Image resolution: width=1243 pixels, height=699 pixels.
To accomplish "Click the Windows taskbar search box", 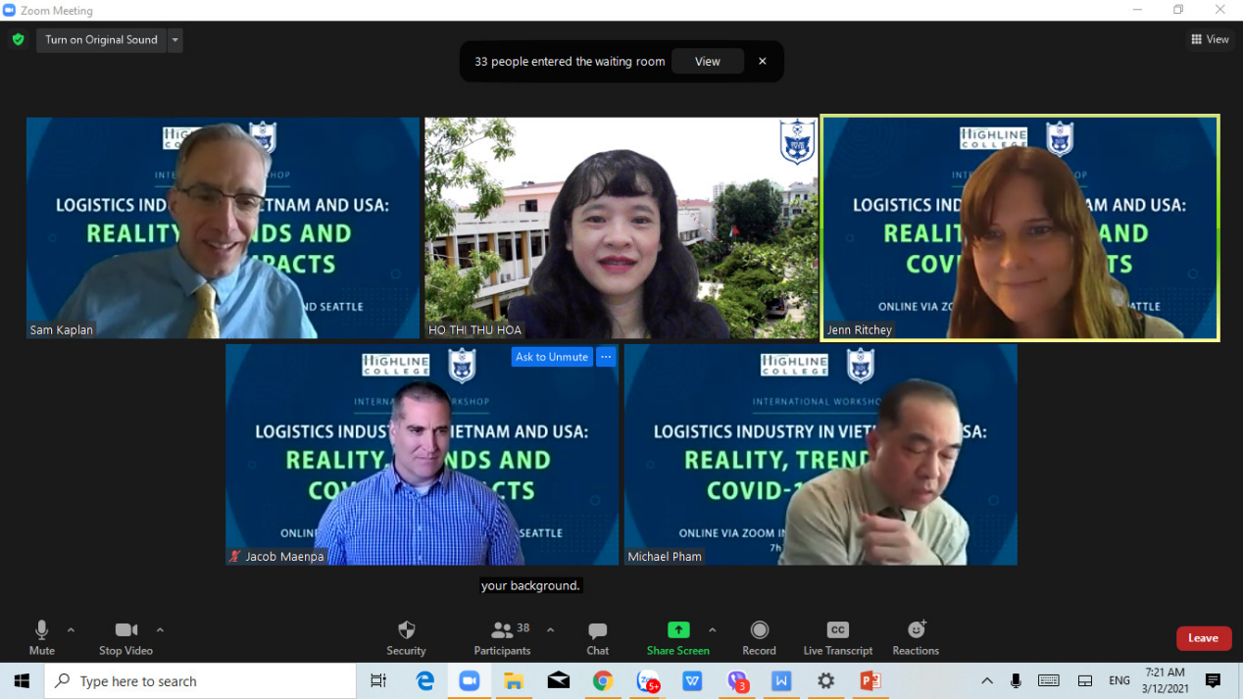I will [x=201, y=681].
